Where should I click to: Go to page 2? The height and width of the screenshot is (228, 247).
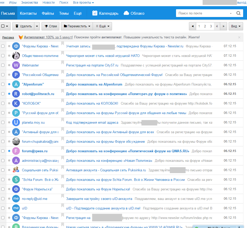pyautogui.click(x=205, y=26)
